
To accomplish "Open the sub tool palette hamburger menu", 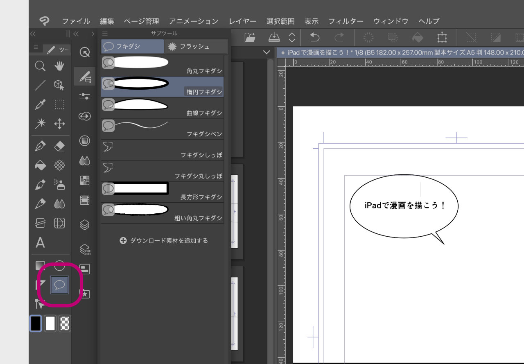I will tap(105, 34).
